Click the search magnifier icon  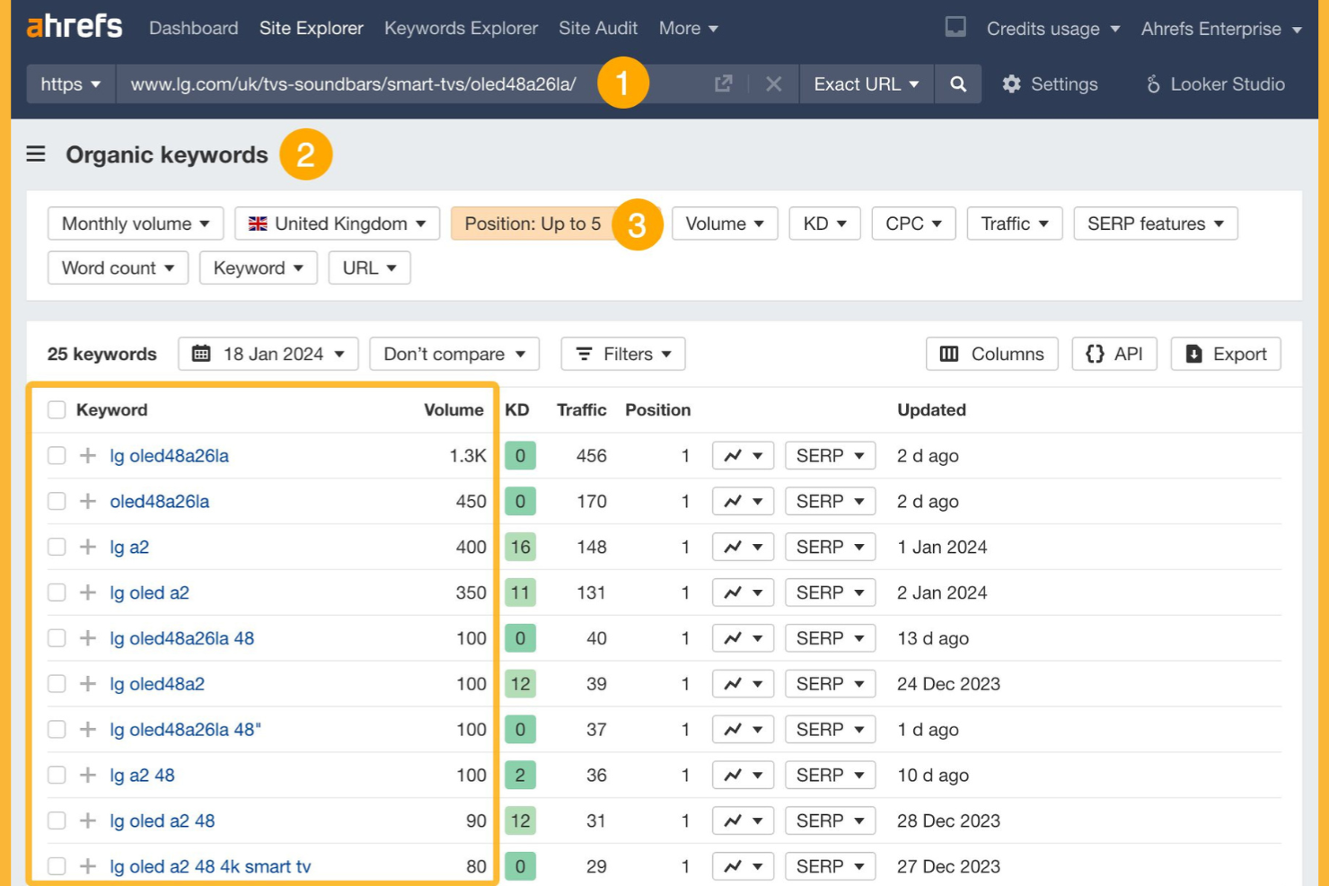tap(958, 83)
